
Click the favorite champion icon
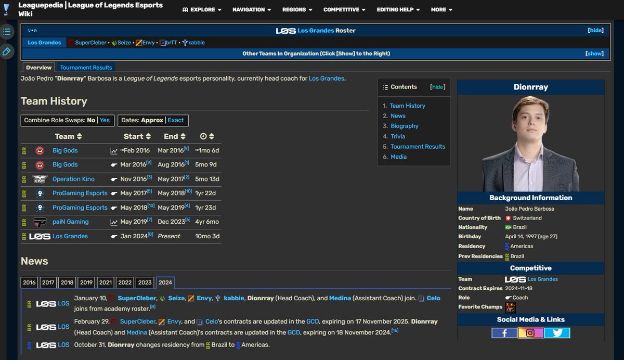tap(510, 307)
